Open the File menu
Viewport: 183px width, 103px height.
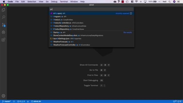(x=17, y=2)
